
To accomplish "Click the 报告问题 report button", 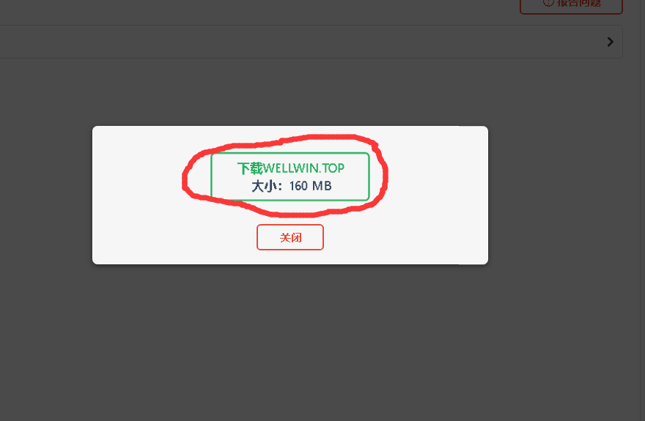I will [571, 5].
